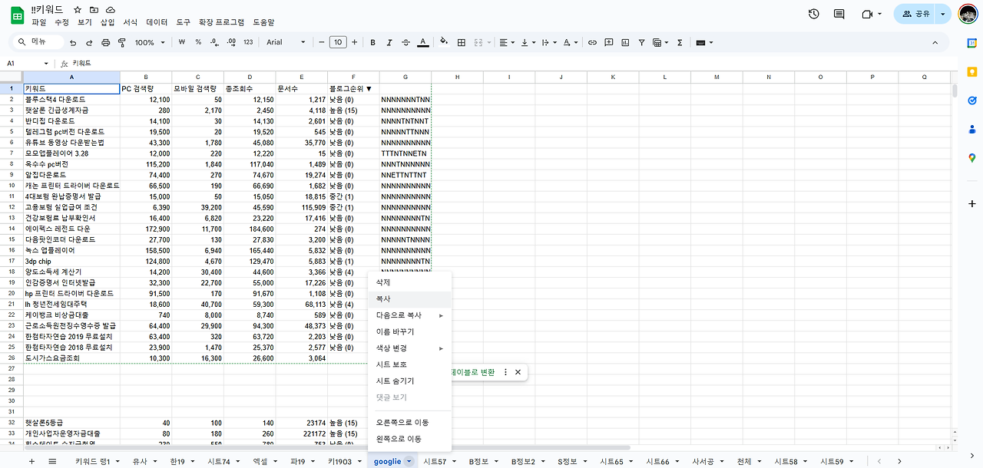
Task: Add a comment with the toolbar comment icon
Action: coord(609,42)
